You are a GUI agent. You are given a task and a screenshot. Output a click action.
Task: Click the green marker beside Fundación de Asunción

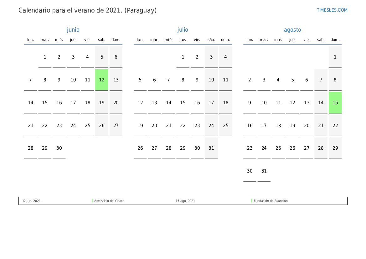tap(252, 201)
